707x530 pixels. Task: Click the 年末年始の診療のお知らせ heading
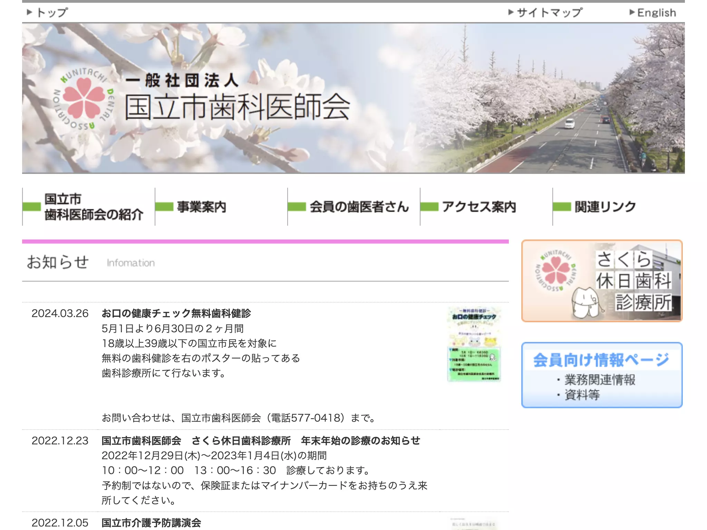[360, 441]
